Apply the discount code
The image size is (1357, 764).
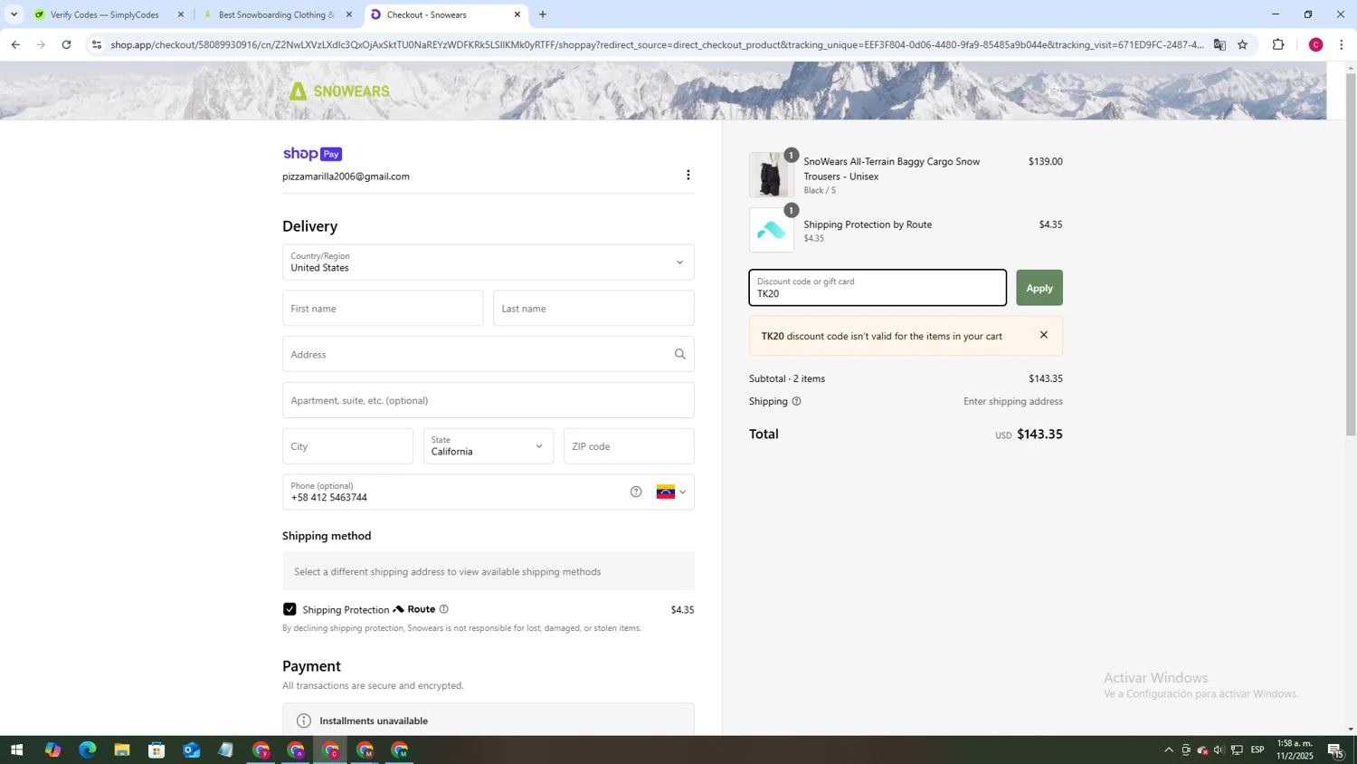1039,288
